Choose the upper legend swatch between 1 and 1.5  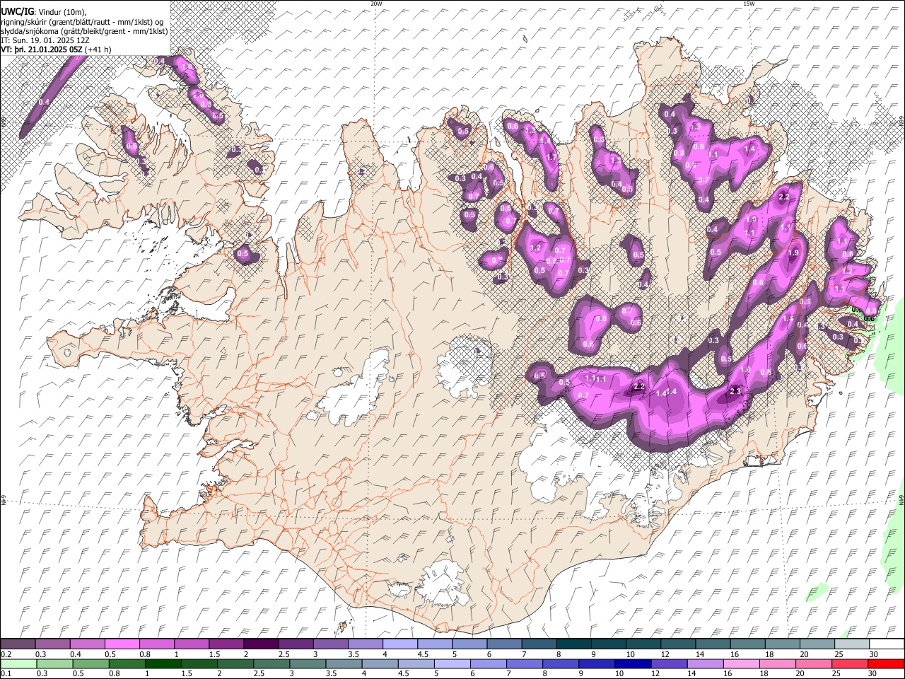pyautogui.click(x=192, y=644)
